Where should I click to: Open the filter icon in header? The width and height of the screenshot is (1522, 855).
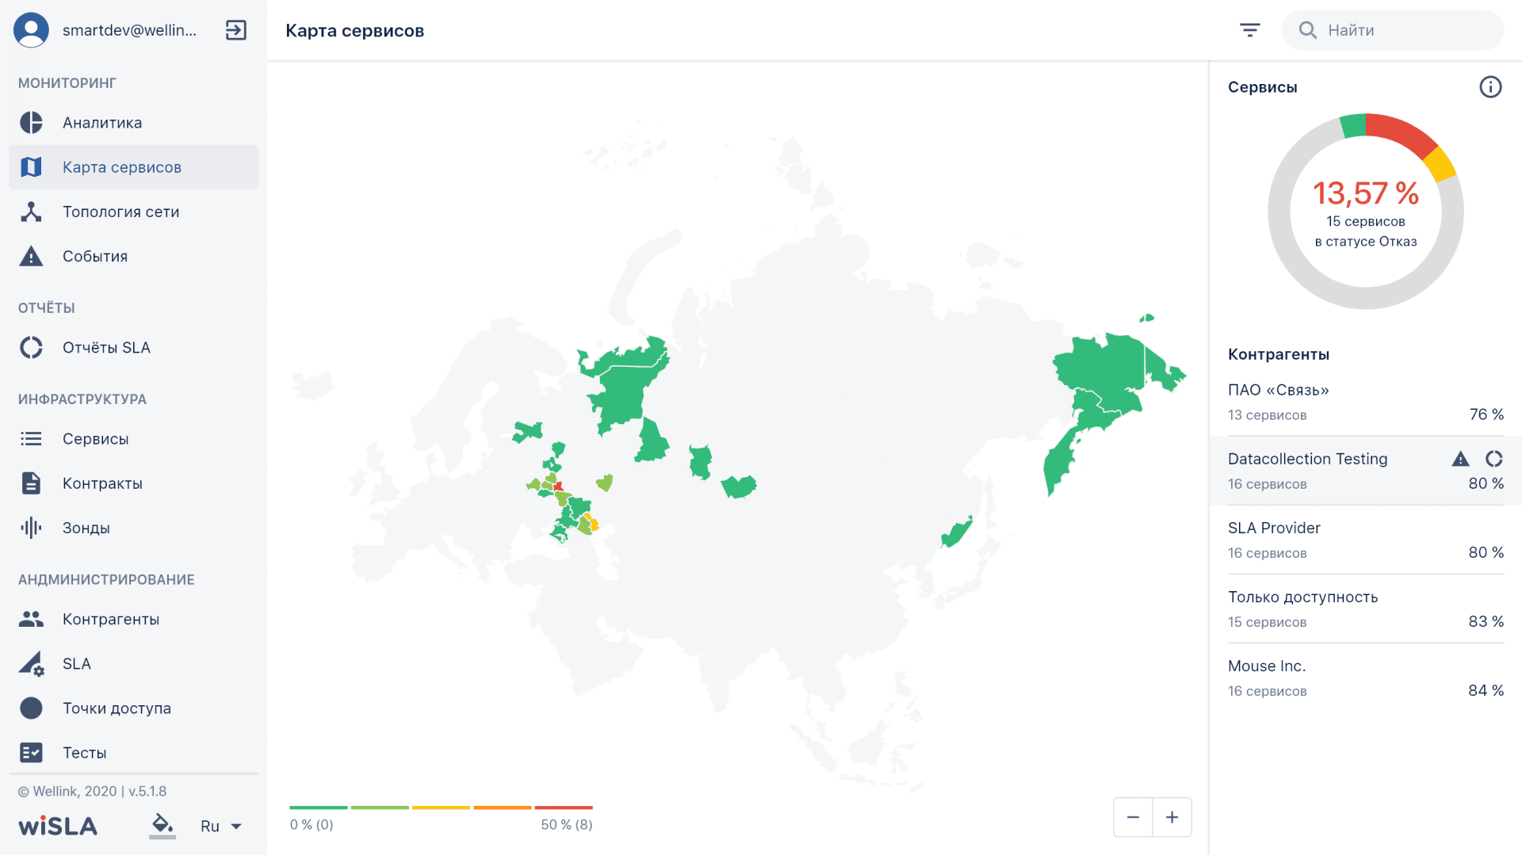point(1249,30)
